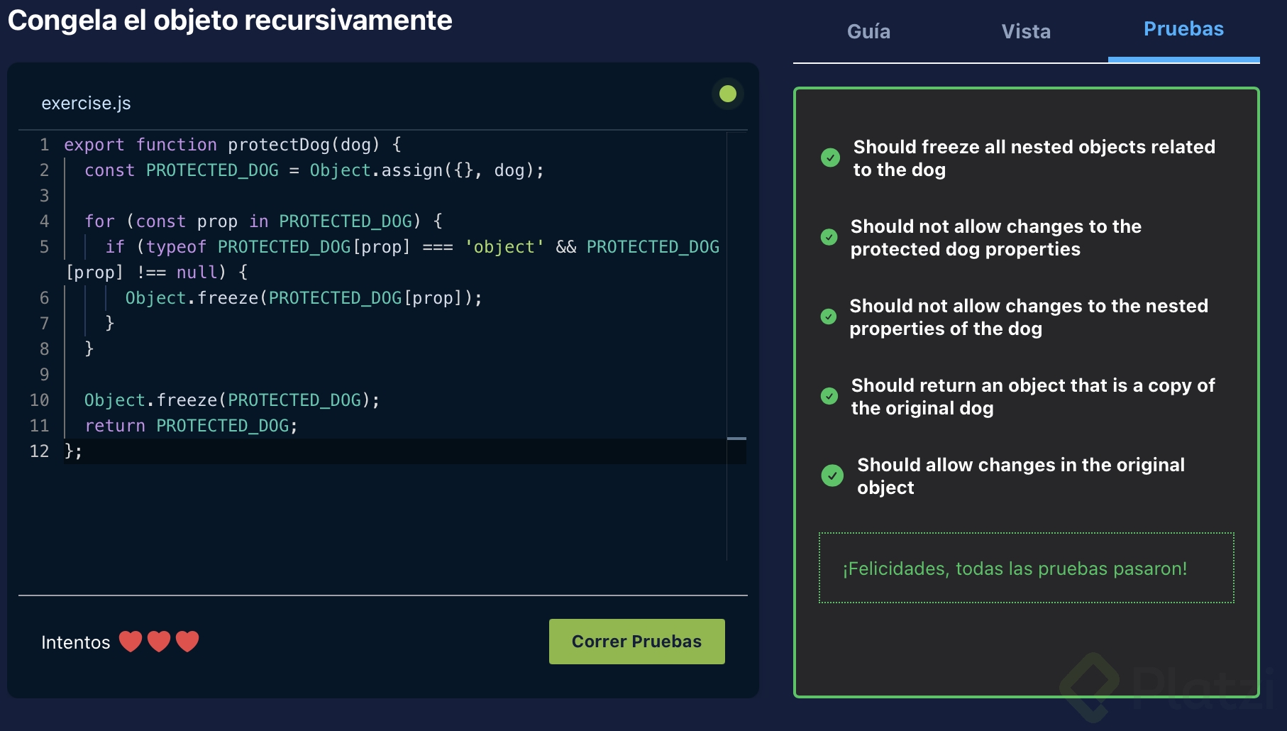Click the exercise.js file label
1287x731 pixels.
click(x=86, y=104)
